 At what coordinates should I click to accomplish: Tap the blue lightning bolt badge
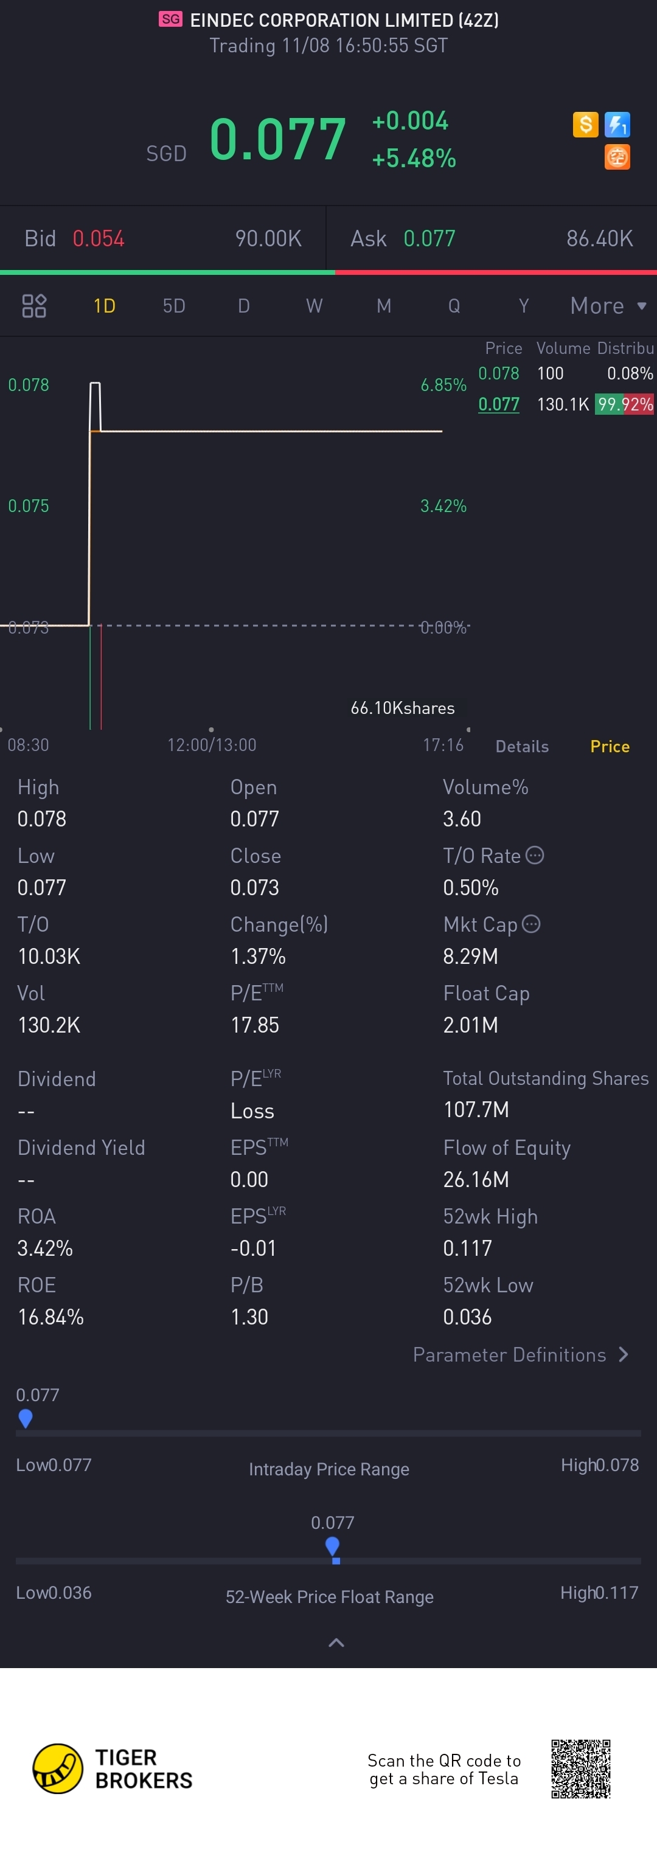618,124
